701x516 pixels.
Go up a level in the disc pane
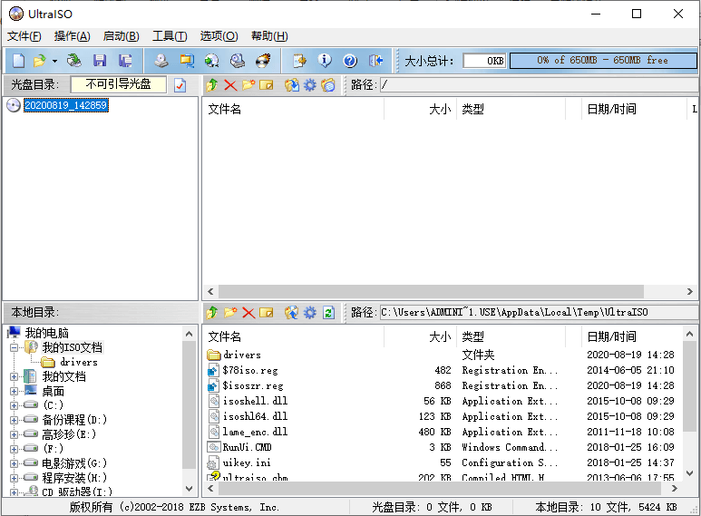click(212, 85)
